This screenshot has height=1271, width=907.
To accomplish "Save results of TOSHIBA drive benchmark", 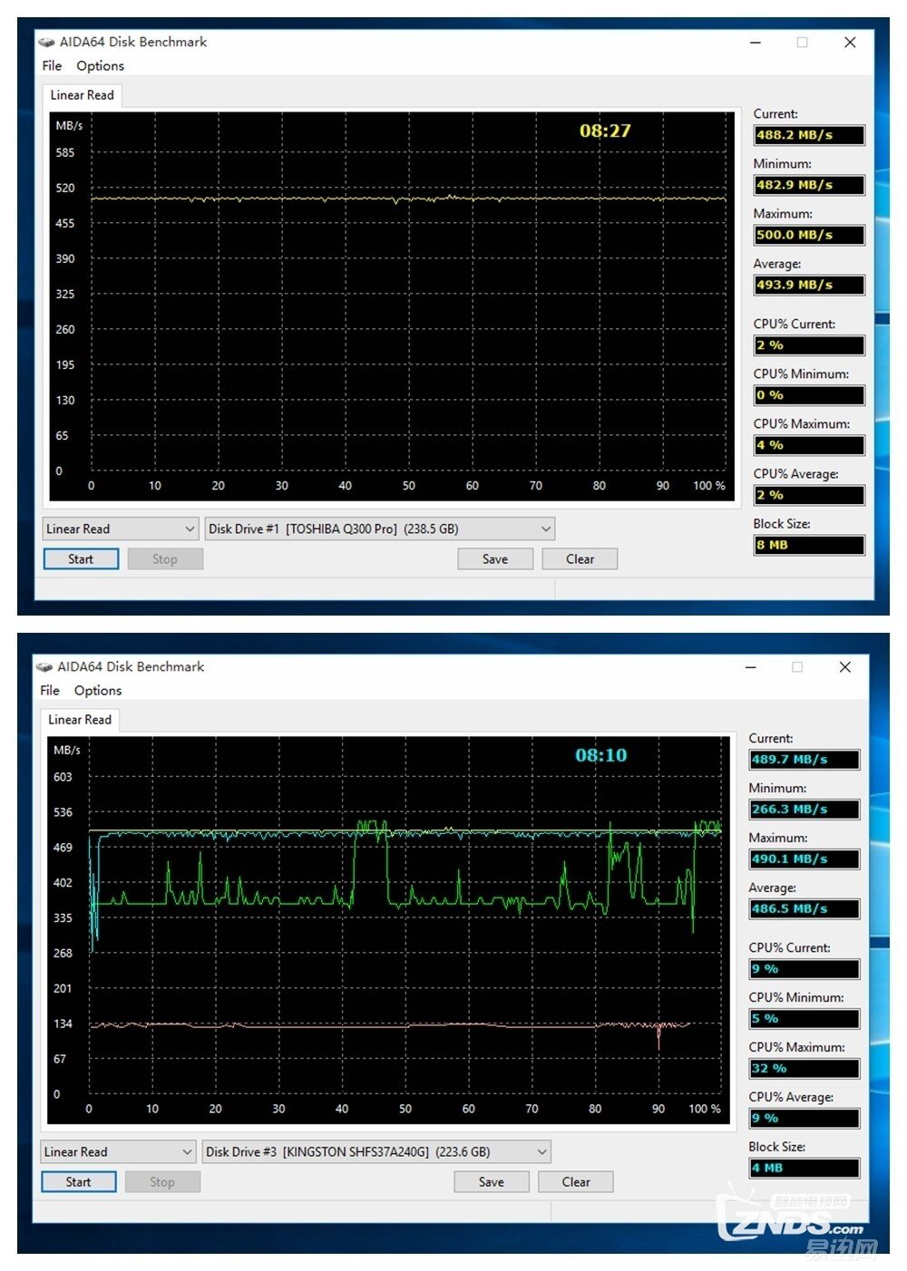I will [495, 559].
